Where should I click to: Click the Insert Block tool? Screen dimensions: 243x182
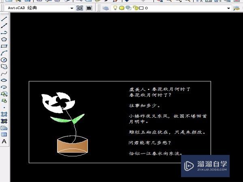point(4,94)
